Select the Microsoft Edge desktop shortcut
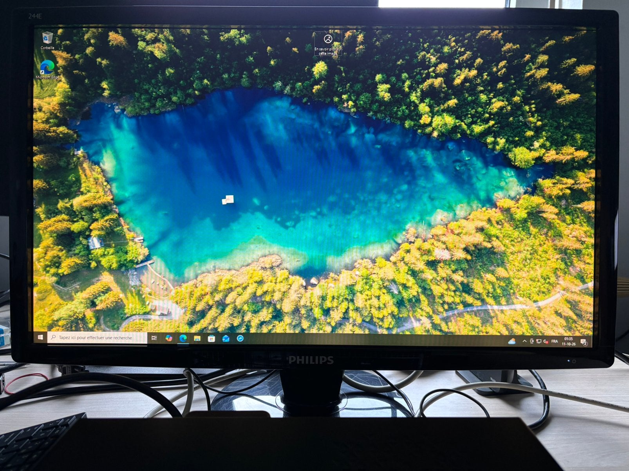This screenshot has width=629, height=471. click(x=47, y=70)
